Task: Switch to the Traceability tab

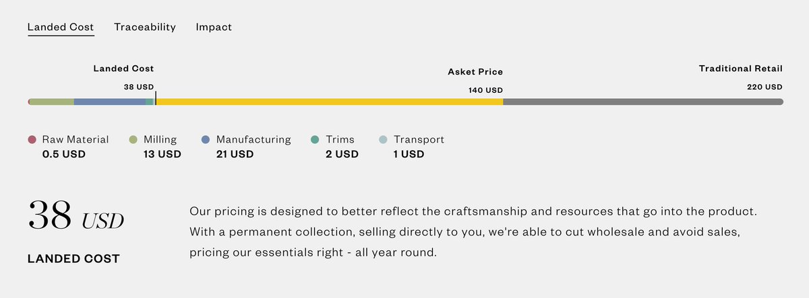Action: point(145,27)
